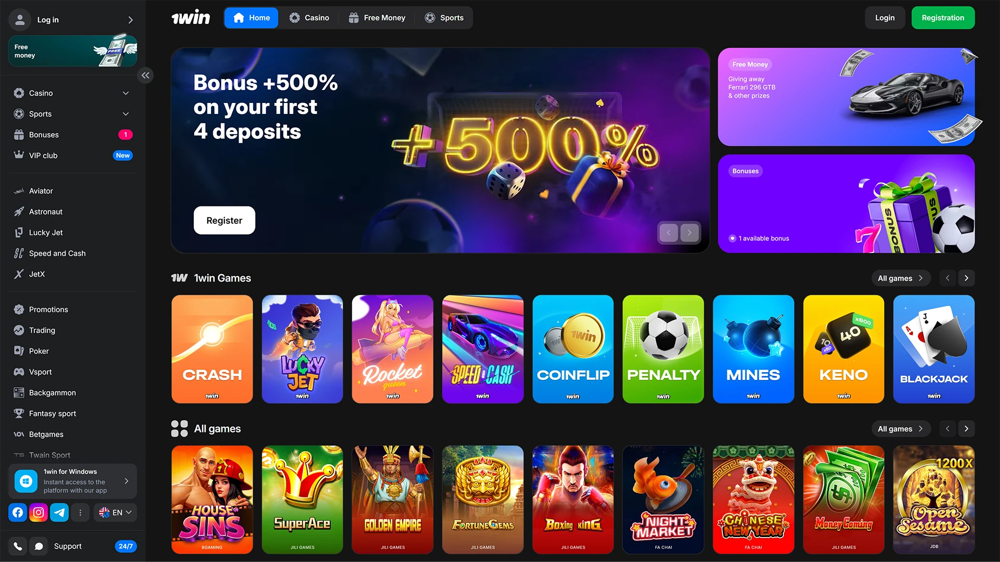
Task: Open the Telegram social icon
Action: 59,513
